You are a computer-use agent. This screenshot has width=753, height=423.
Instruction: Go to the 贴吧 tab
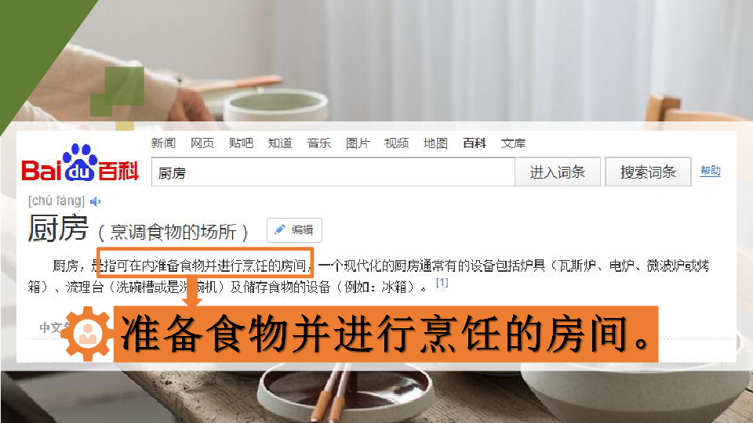coord(241,143)
